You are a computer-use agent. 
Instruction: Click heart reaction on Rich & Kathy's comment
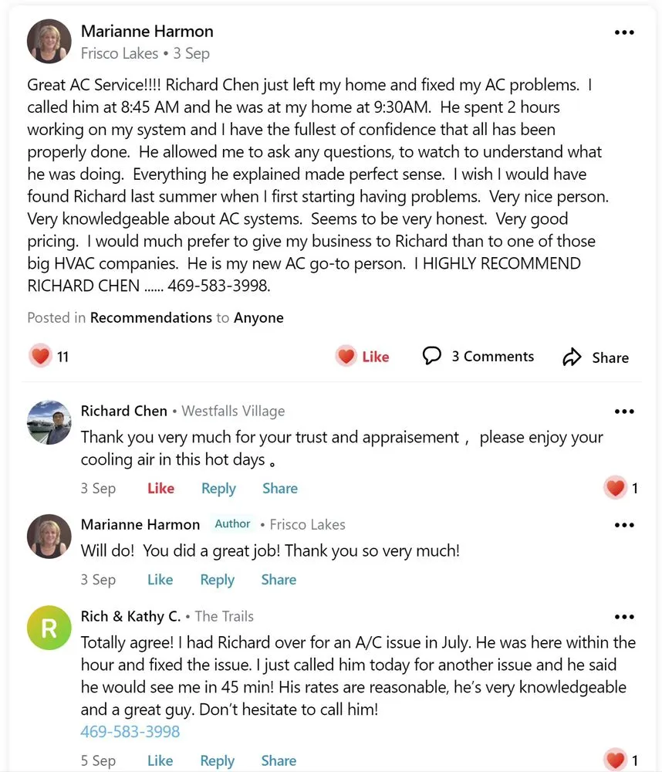(x=616, y=760)
